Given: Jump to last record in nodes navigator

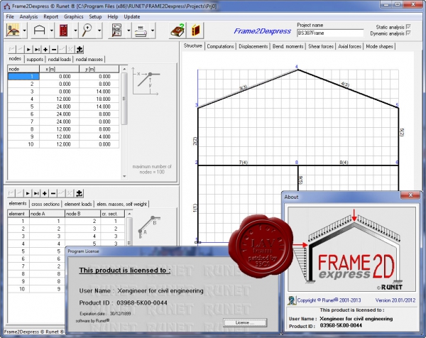Looking at the screenshot, I should tap(37, 50).
